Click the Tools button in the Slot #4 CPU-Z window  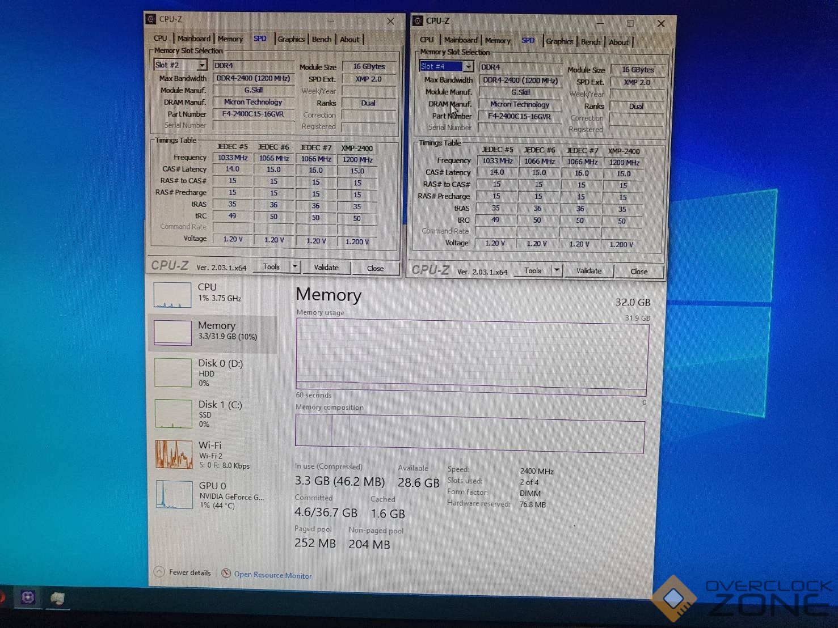pyautogui.click(x=533, y=271)
